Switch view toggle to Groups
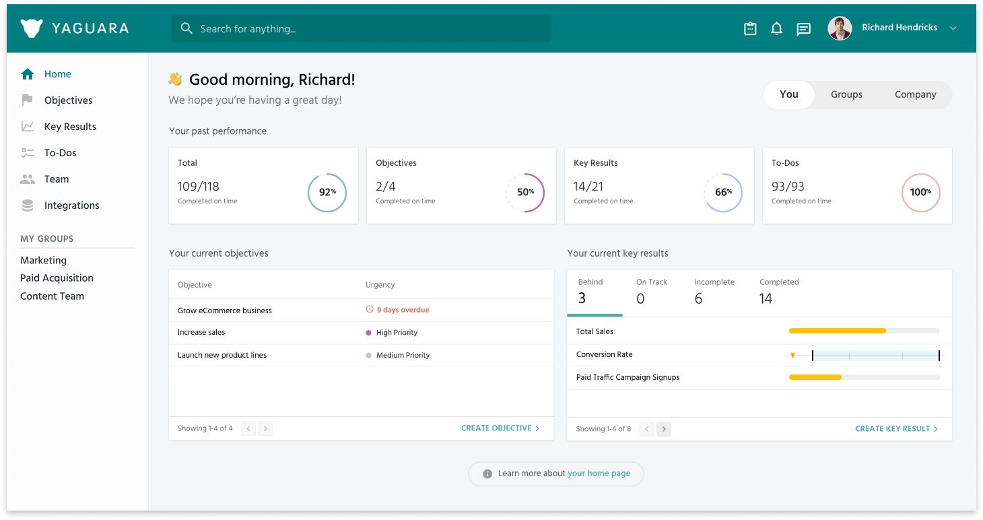 click(846, 95)
